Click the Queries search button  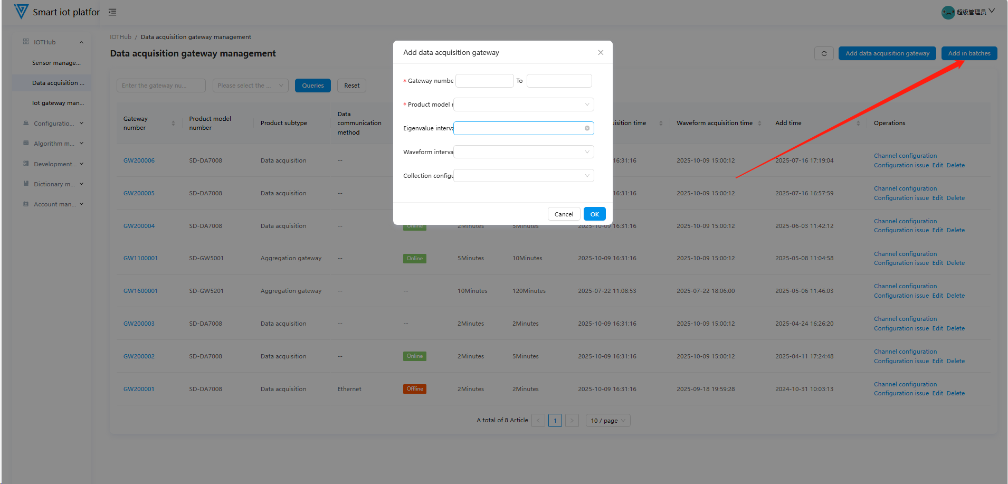pyautogui.click(x=313, y=86)
